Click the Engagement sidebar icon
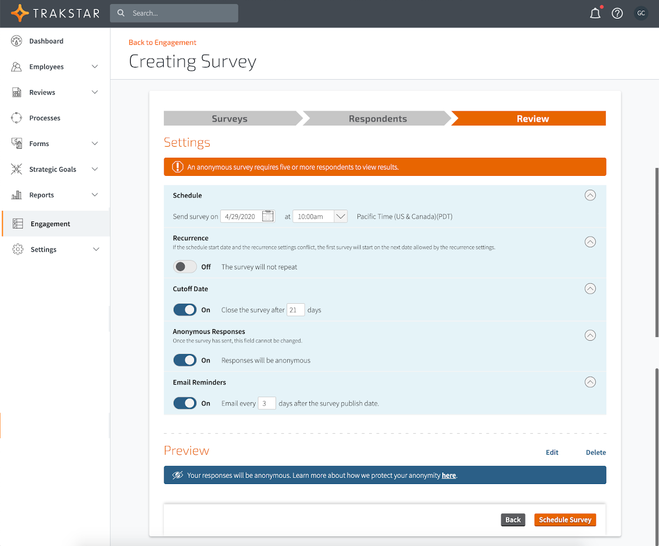Screen dimensions: 659x546 tap(18, 224)
